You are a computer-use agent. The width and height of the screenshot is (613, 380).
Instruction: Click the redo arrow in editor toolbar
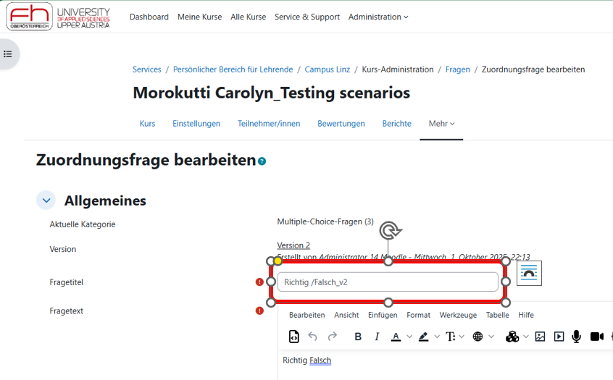tap(333, 337)
